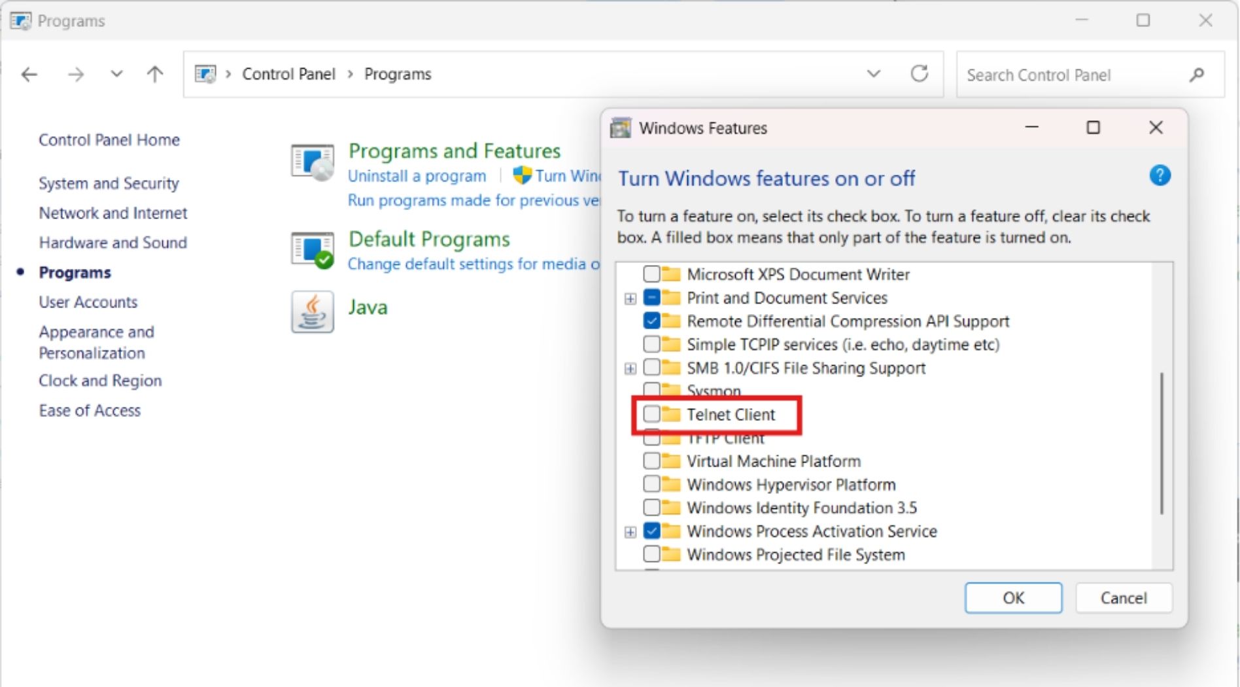The image size is (1240, 687).
Task: Go up one level with Up arrow
Action: pos(155,74)
